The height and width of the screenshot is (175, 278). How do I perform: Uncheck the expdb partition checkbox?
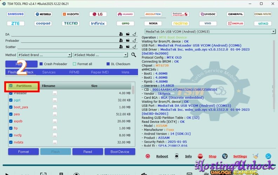click(11, 121)
